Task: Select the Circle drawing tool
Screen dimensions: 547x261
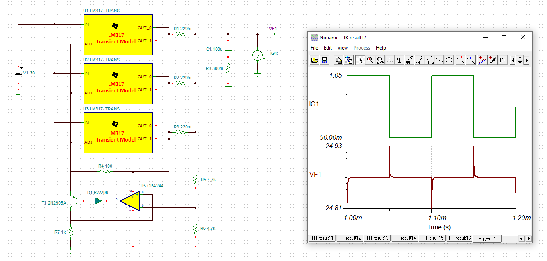Action: click(x=449, y=60)
